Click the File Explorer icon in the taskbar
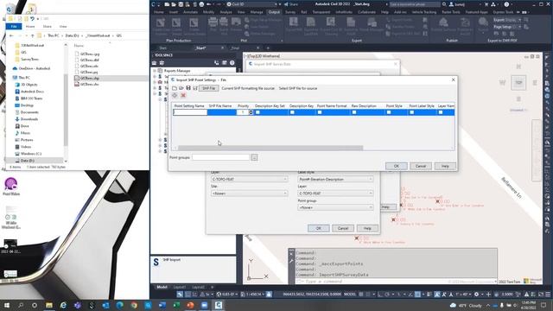This screenshot has height=311, width=553. pos(49,305)
